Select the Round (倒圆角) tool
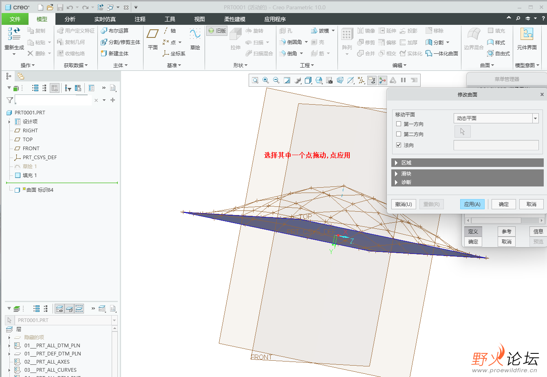This screenshot has width=547, height=377. pyautogui.click(x=291, y=42)
